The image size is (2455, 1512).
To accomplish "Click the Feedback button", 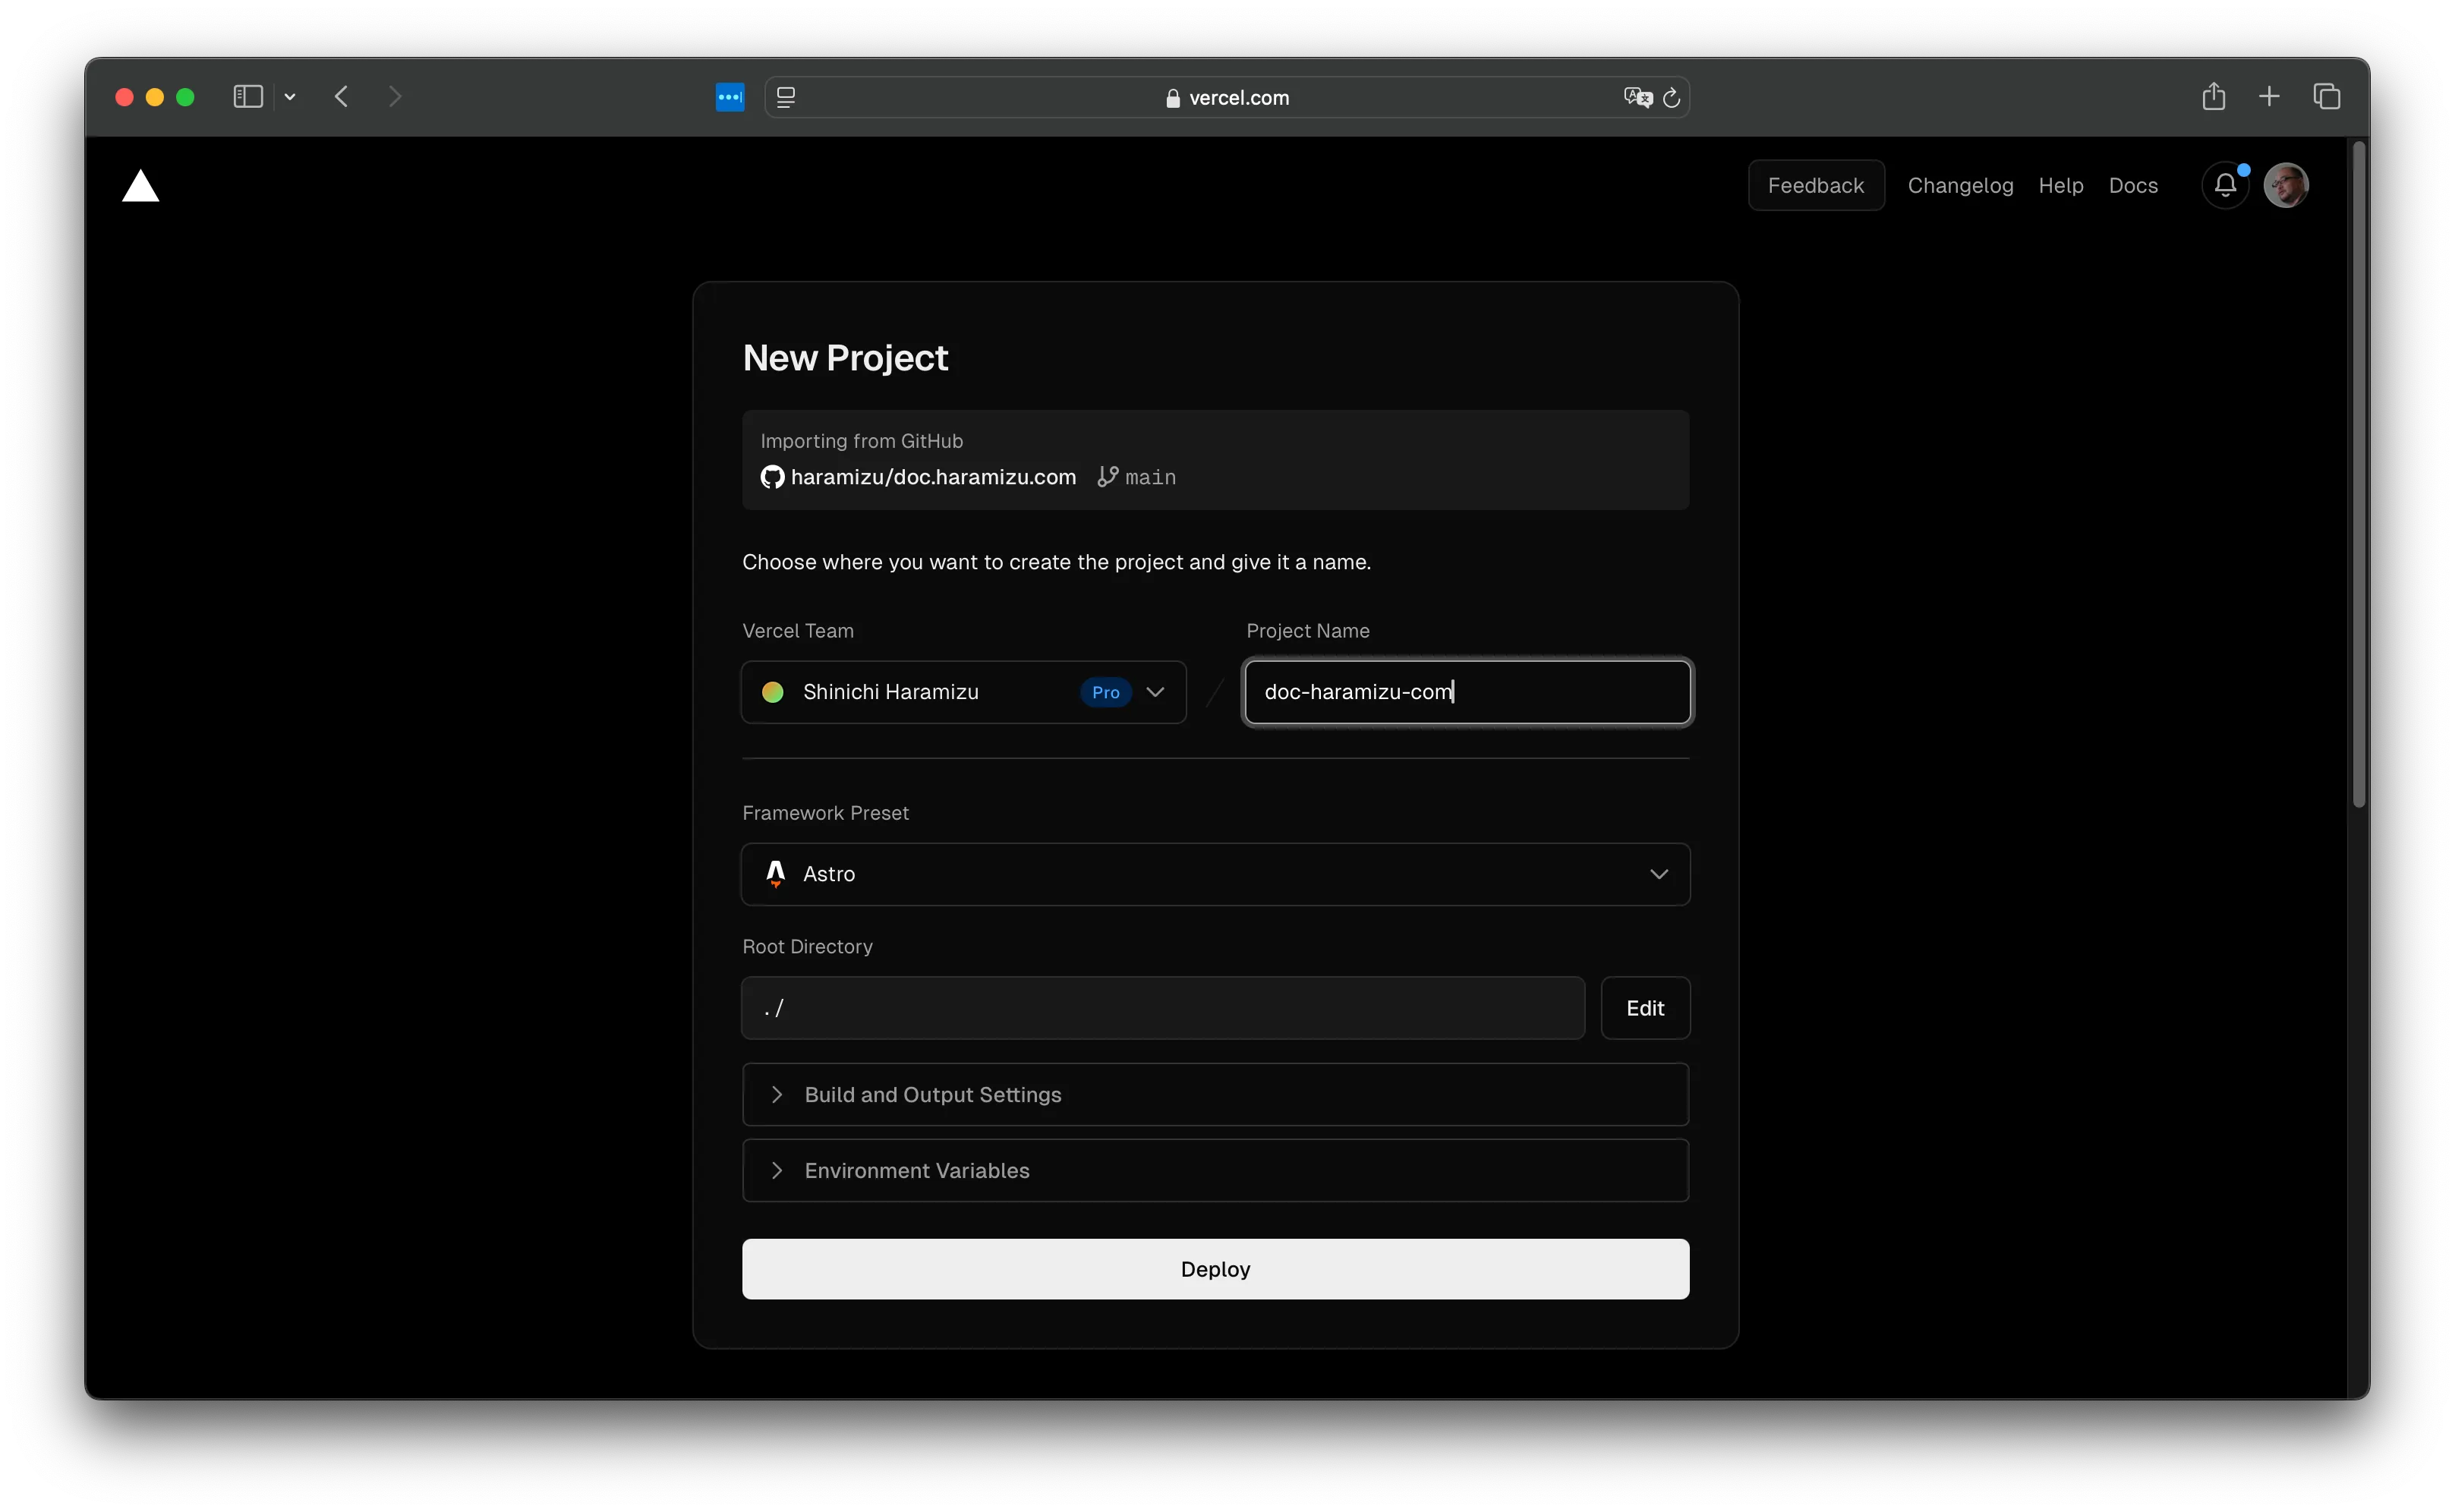I will (1816, 185).
